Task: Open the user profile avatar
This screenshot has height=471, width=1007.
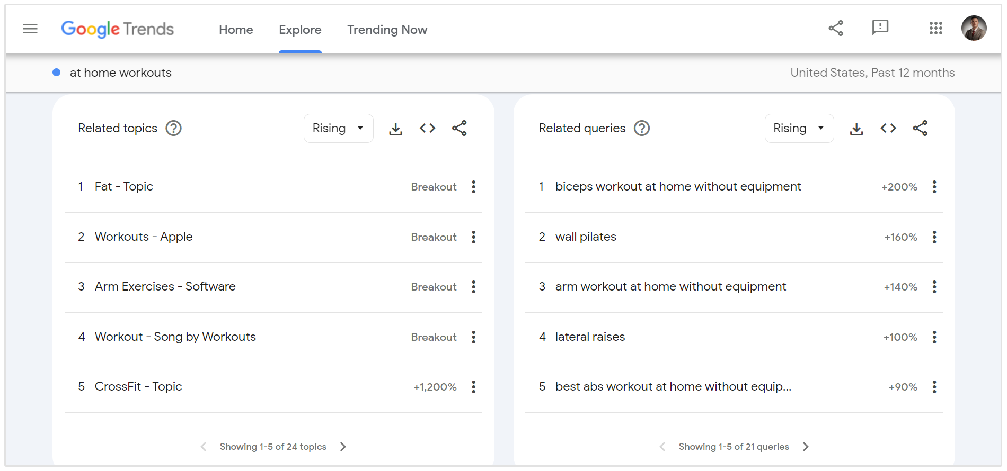Action: tap(974, 28)
